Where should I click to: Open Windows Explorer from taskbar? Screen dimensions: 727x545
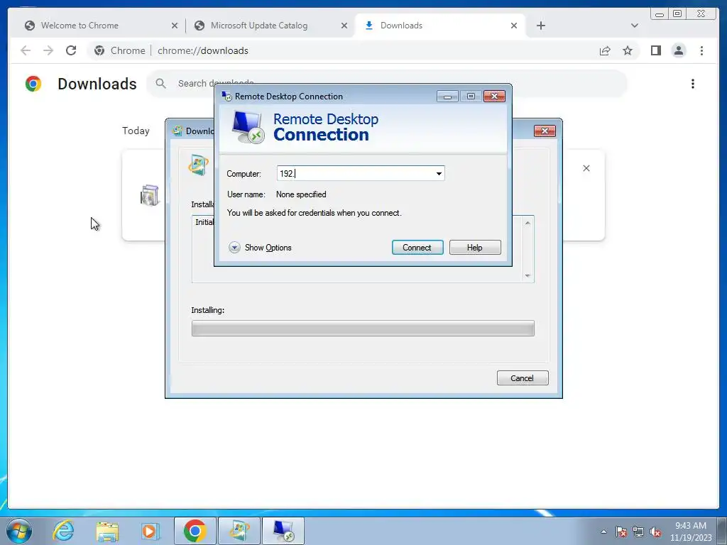(x=107, y=531)
